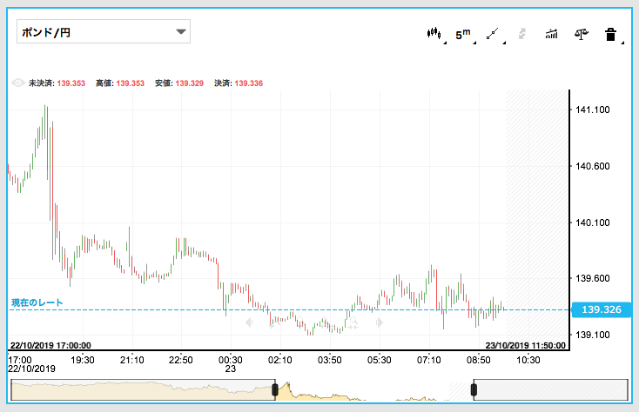Click the 19:30 time axis label
This screenshot has height=412, width=639.
click(x=83, y=360)
